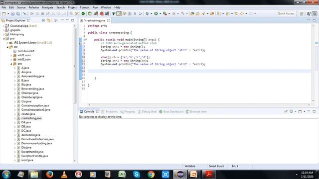Image resolution: width=319 pixels, height=179 pixels.
Task: Select the createstring.java editor tab
Action: pos(95,20)
